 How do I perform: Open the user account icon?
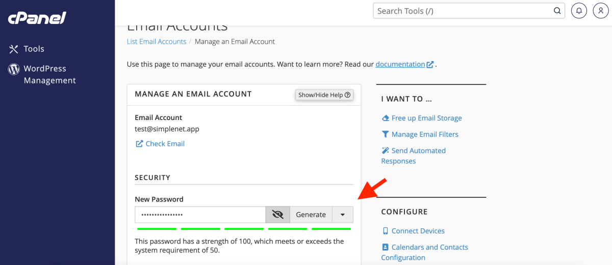[x=601, y=11]
